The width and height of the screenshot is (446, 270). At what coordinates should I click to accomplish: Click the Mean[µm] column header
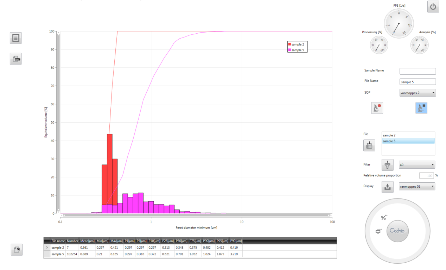[87, 241]
